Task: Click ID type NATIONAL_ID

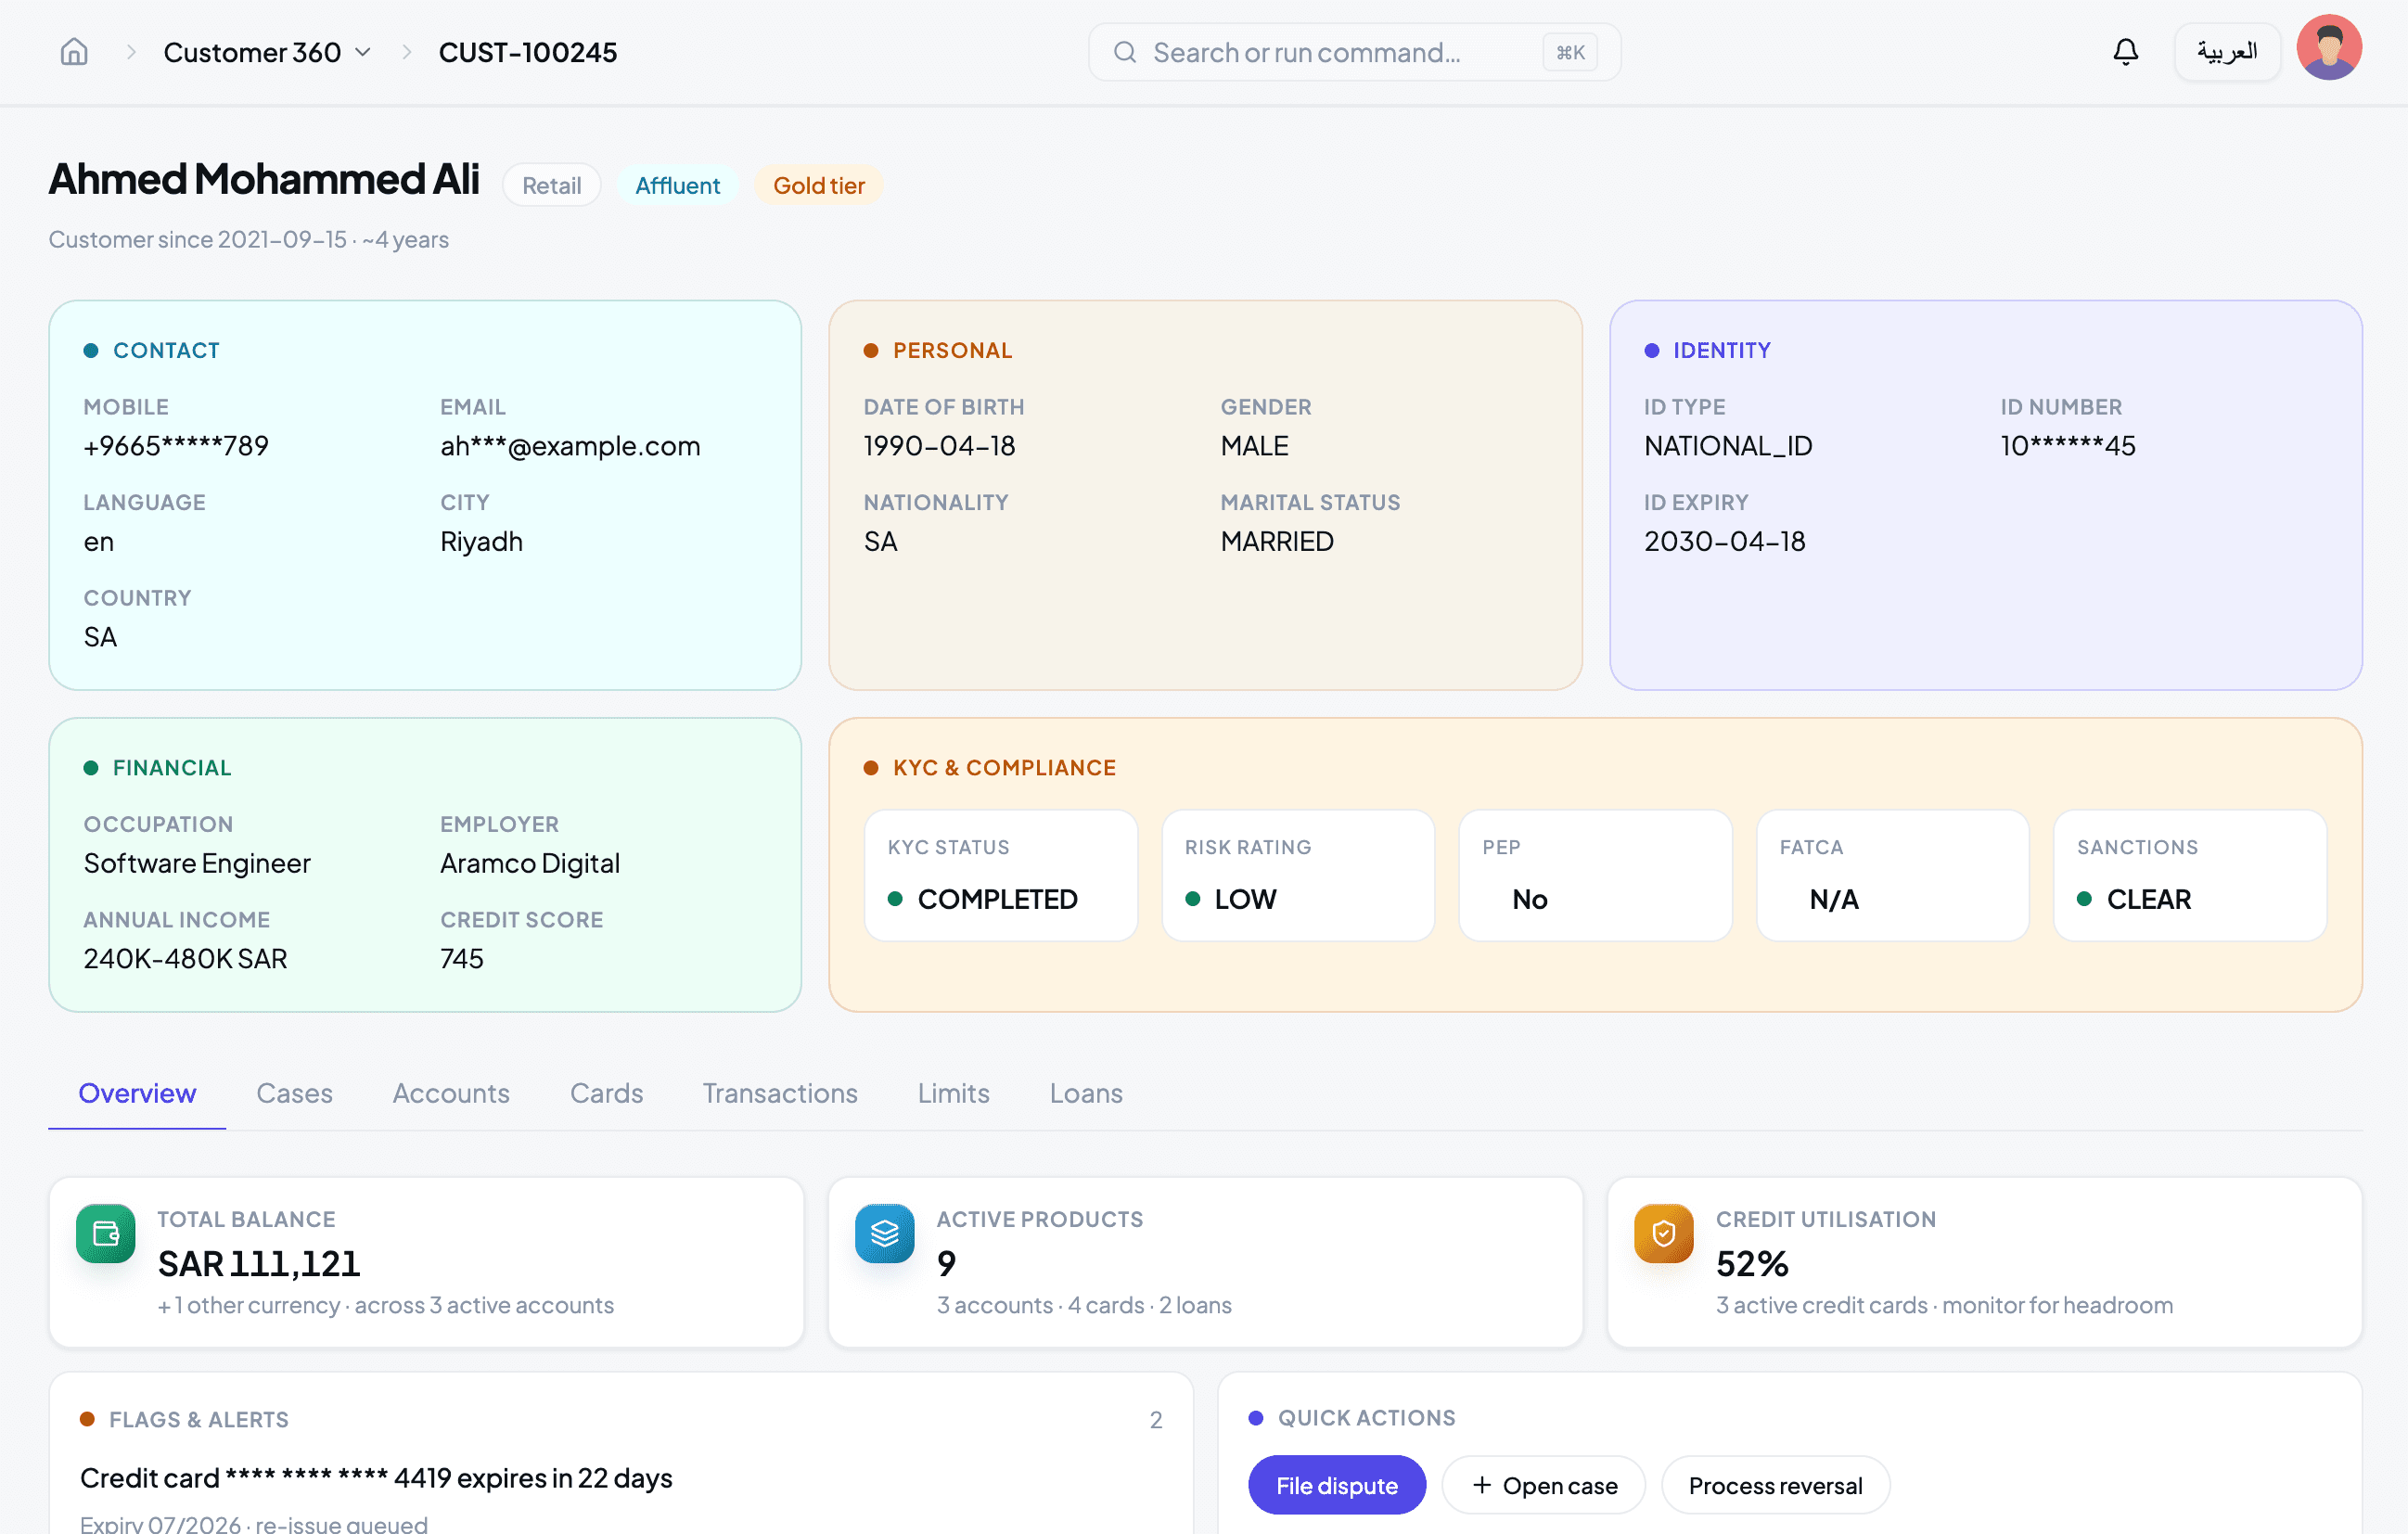Action: tap(1728, 446)
